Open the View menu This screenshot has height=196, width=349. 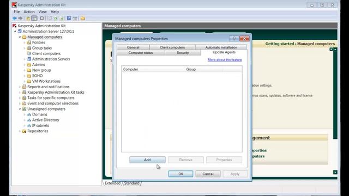(x=43, y=12)
